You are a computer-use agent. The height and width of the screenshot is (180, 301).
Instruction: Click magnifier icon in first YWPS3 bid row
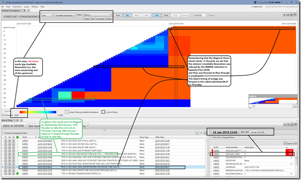point(6,141)
